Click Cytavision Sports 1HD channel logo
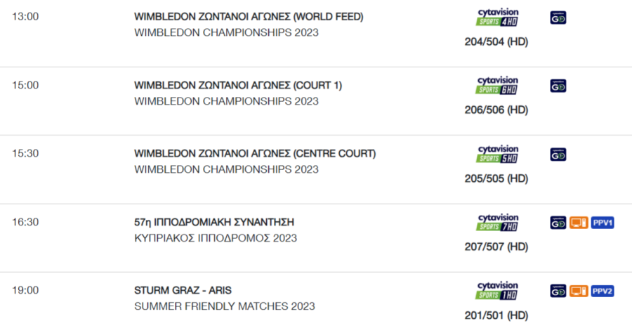This screenshot has width=632, height=333. (497, 291)
